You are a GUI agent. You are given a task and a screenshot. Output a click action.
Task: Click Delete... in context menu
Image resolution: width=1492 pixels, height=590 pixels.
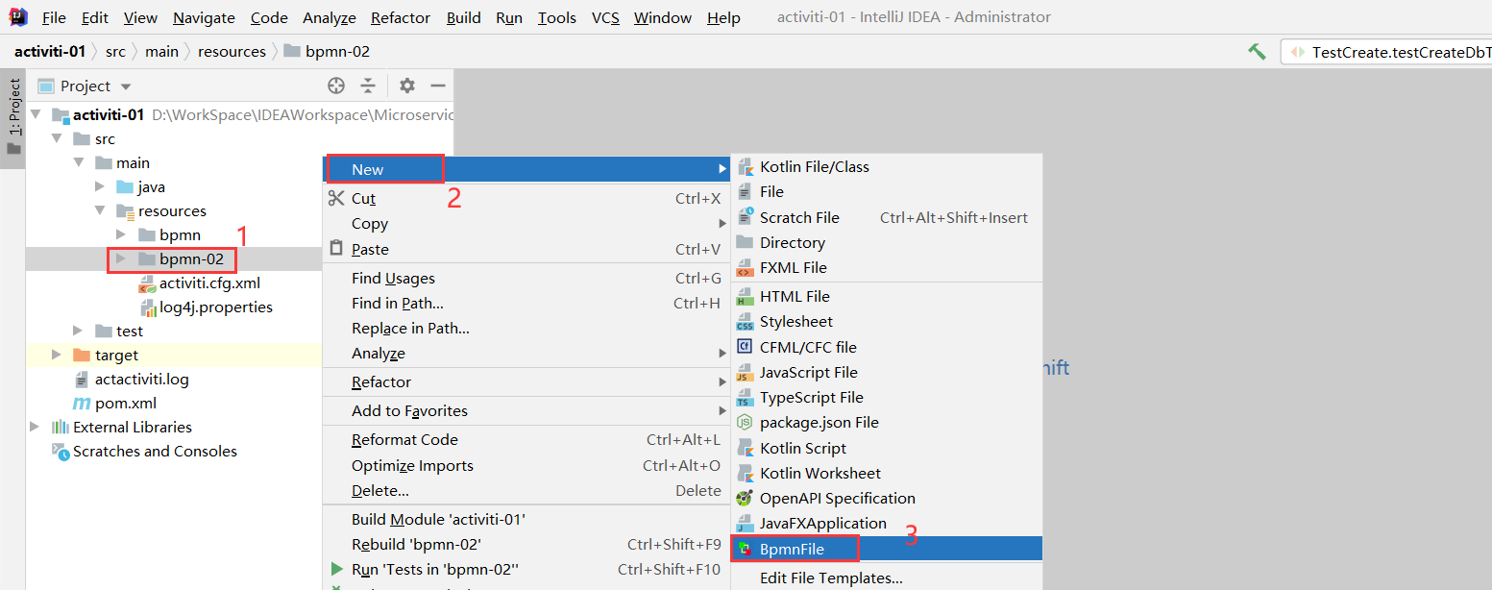(526, 490)
